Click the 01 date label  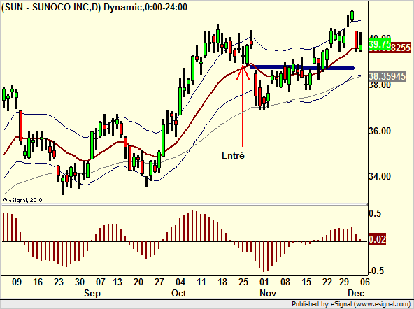pos(264,282)
